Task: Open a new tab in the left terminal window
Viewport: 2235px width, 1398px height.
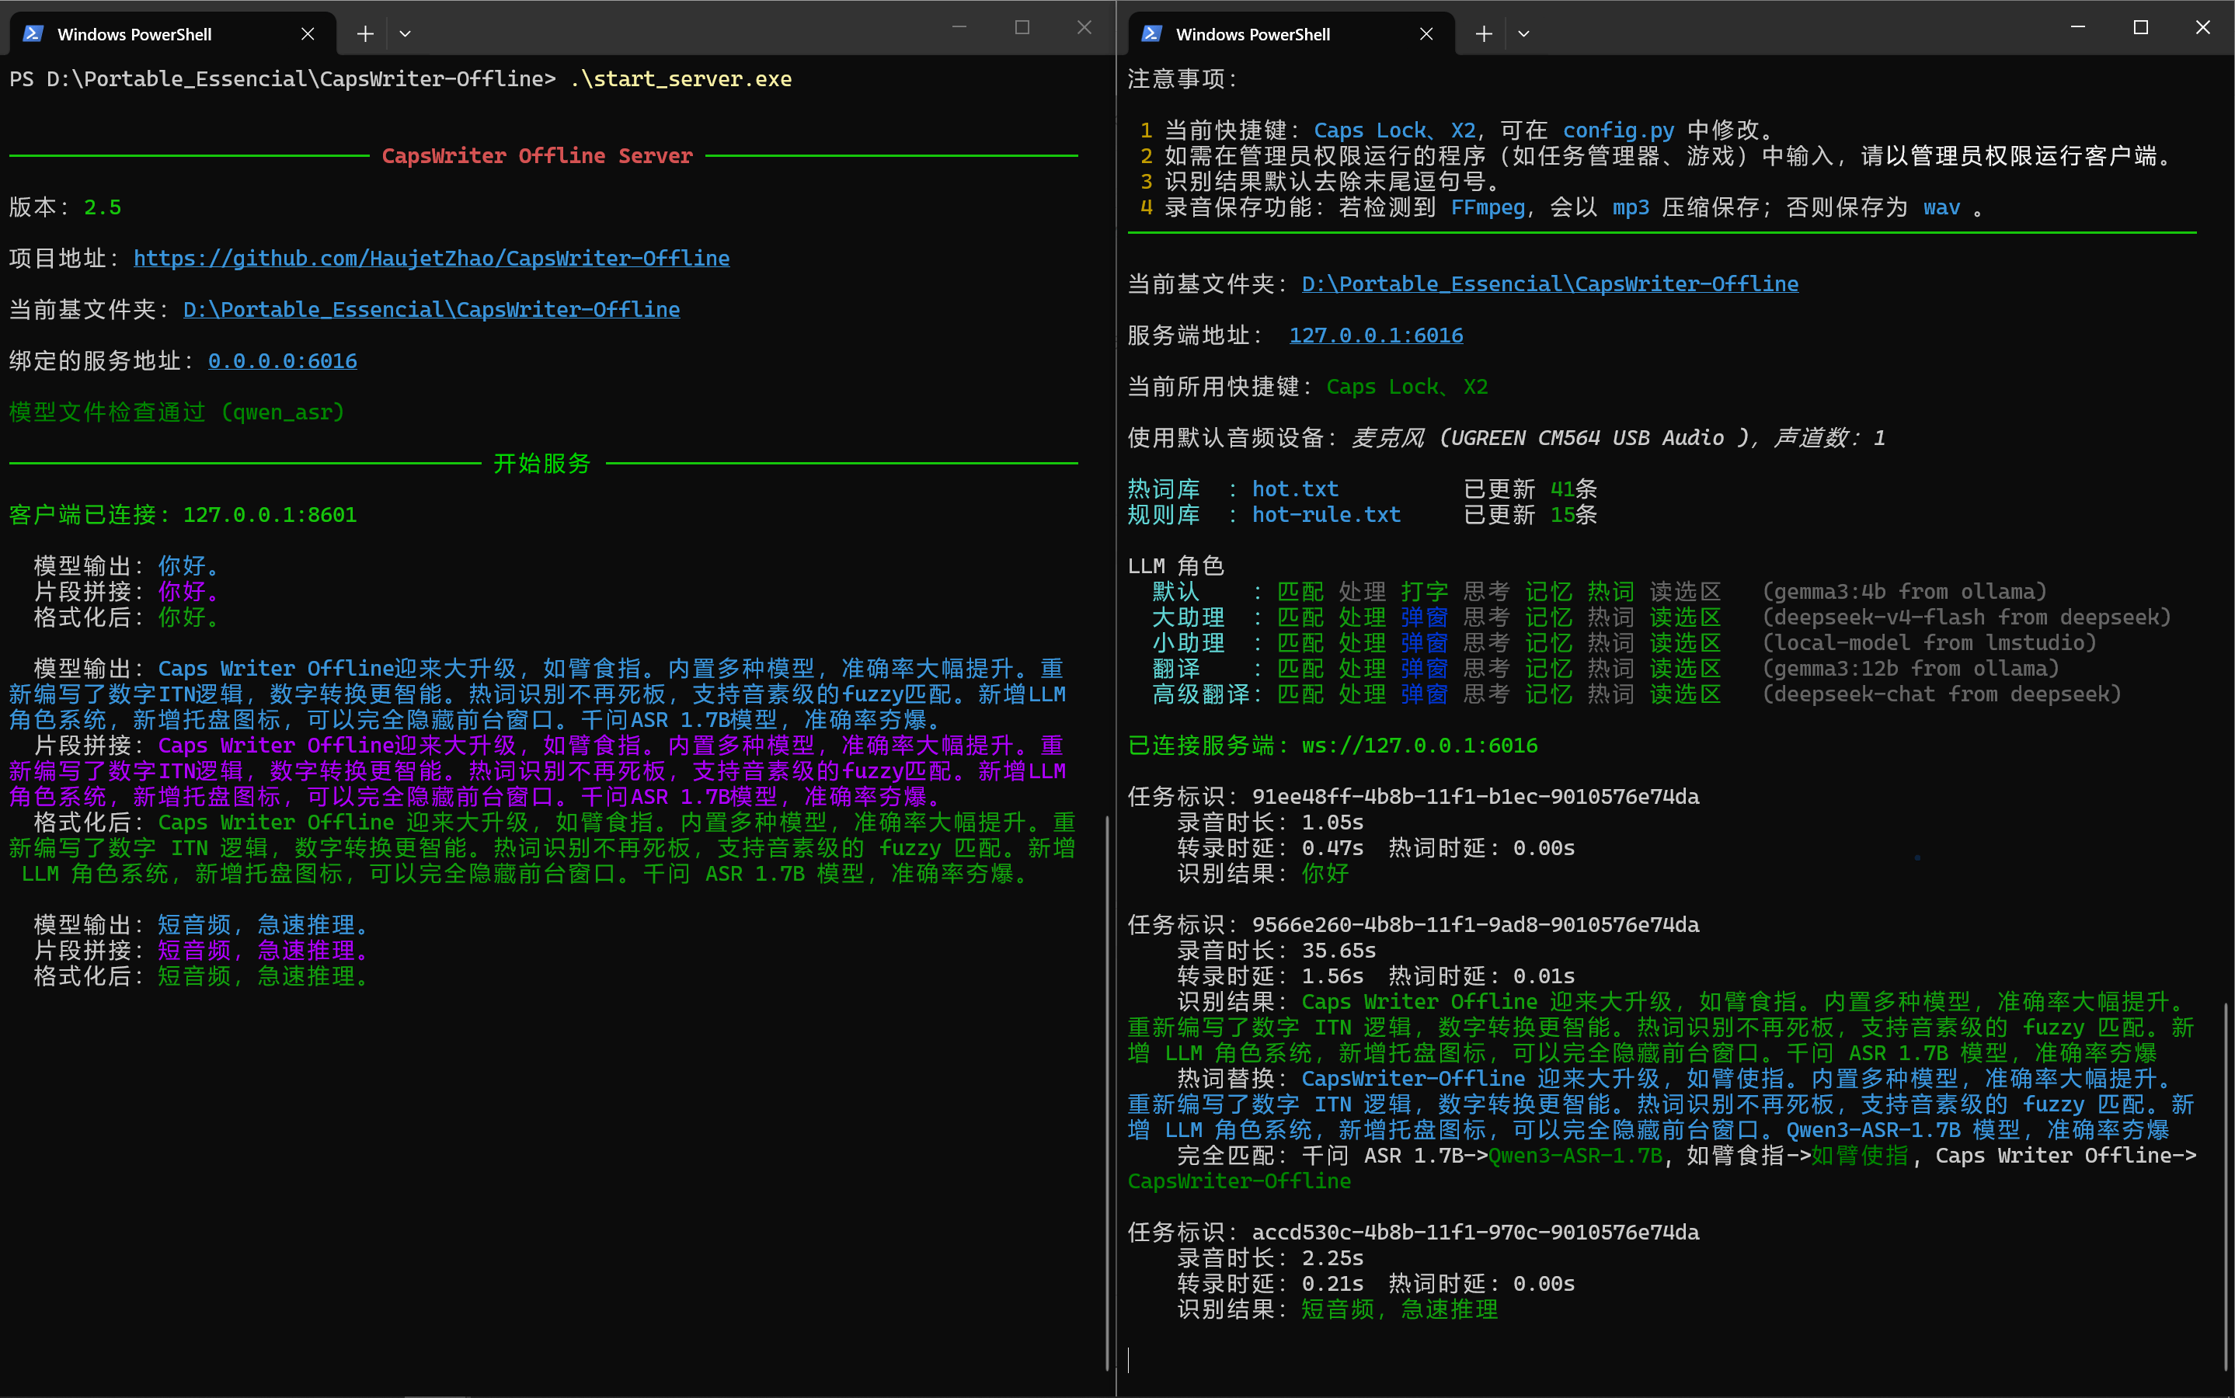Action: [365, 34]
